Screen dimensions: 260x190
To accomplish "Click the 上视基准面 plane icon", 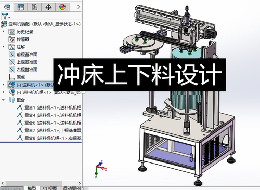I will point(12,62).
